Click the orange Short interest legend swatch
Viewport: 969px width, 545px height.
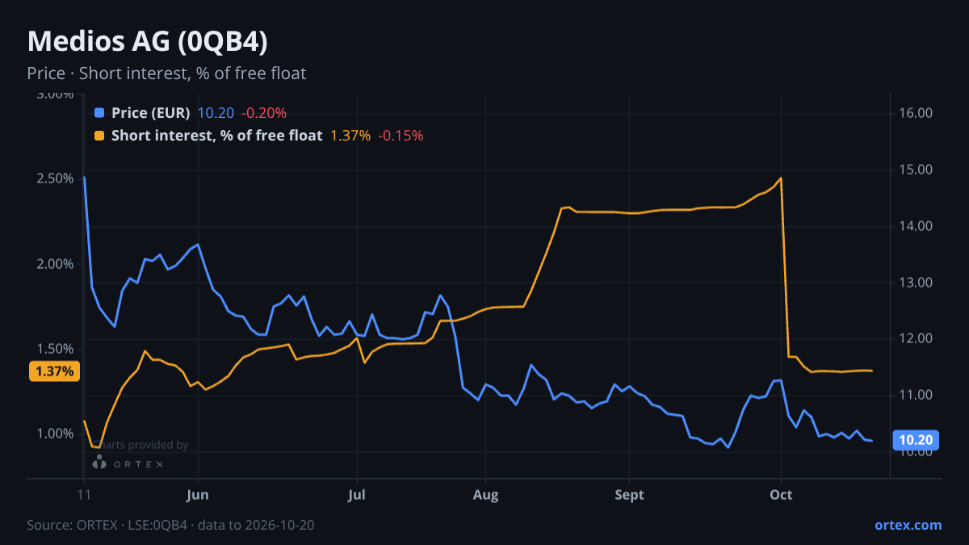[x=100, y=136]
